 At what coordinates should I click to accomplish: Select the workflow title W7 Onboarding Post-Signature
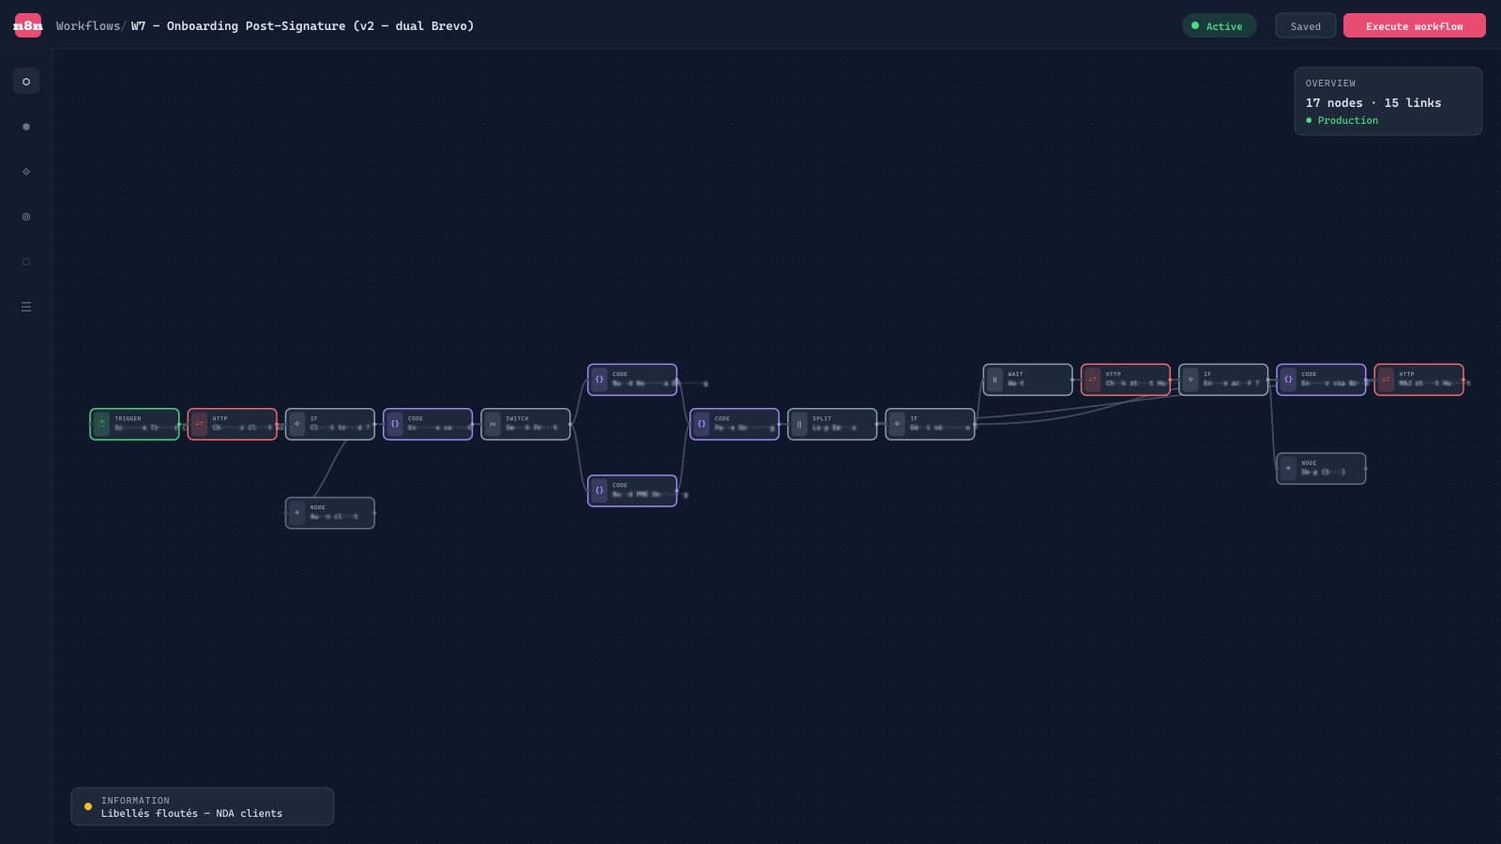(x=301, y=25)
